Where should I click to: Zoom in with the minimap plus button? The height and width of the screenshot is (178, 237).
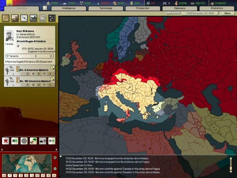[55, 158]
